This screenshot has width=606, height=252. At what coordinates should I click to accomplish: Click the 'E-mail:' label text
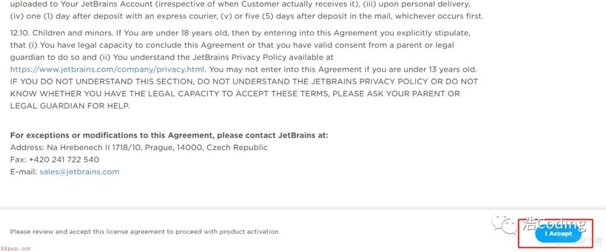point(24,172)
